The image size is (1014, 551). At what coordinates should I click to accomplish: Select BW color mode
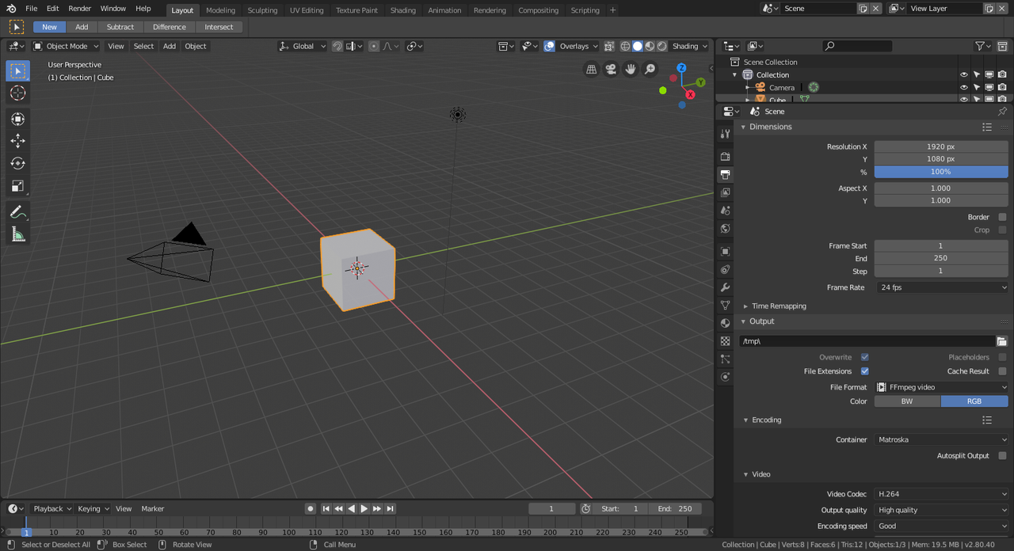tap(907, 401)
